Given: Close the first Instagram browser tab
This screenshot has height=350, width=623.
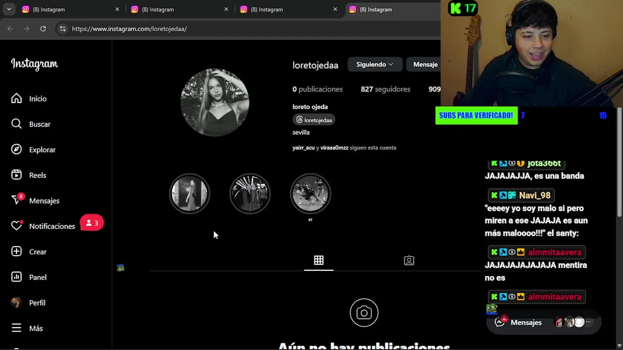Looking at the screenshot, I should [x=117, y=9].
